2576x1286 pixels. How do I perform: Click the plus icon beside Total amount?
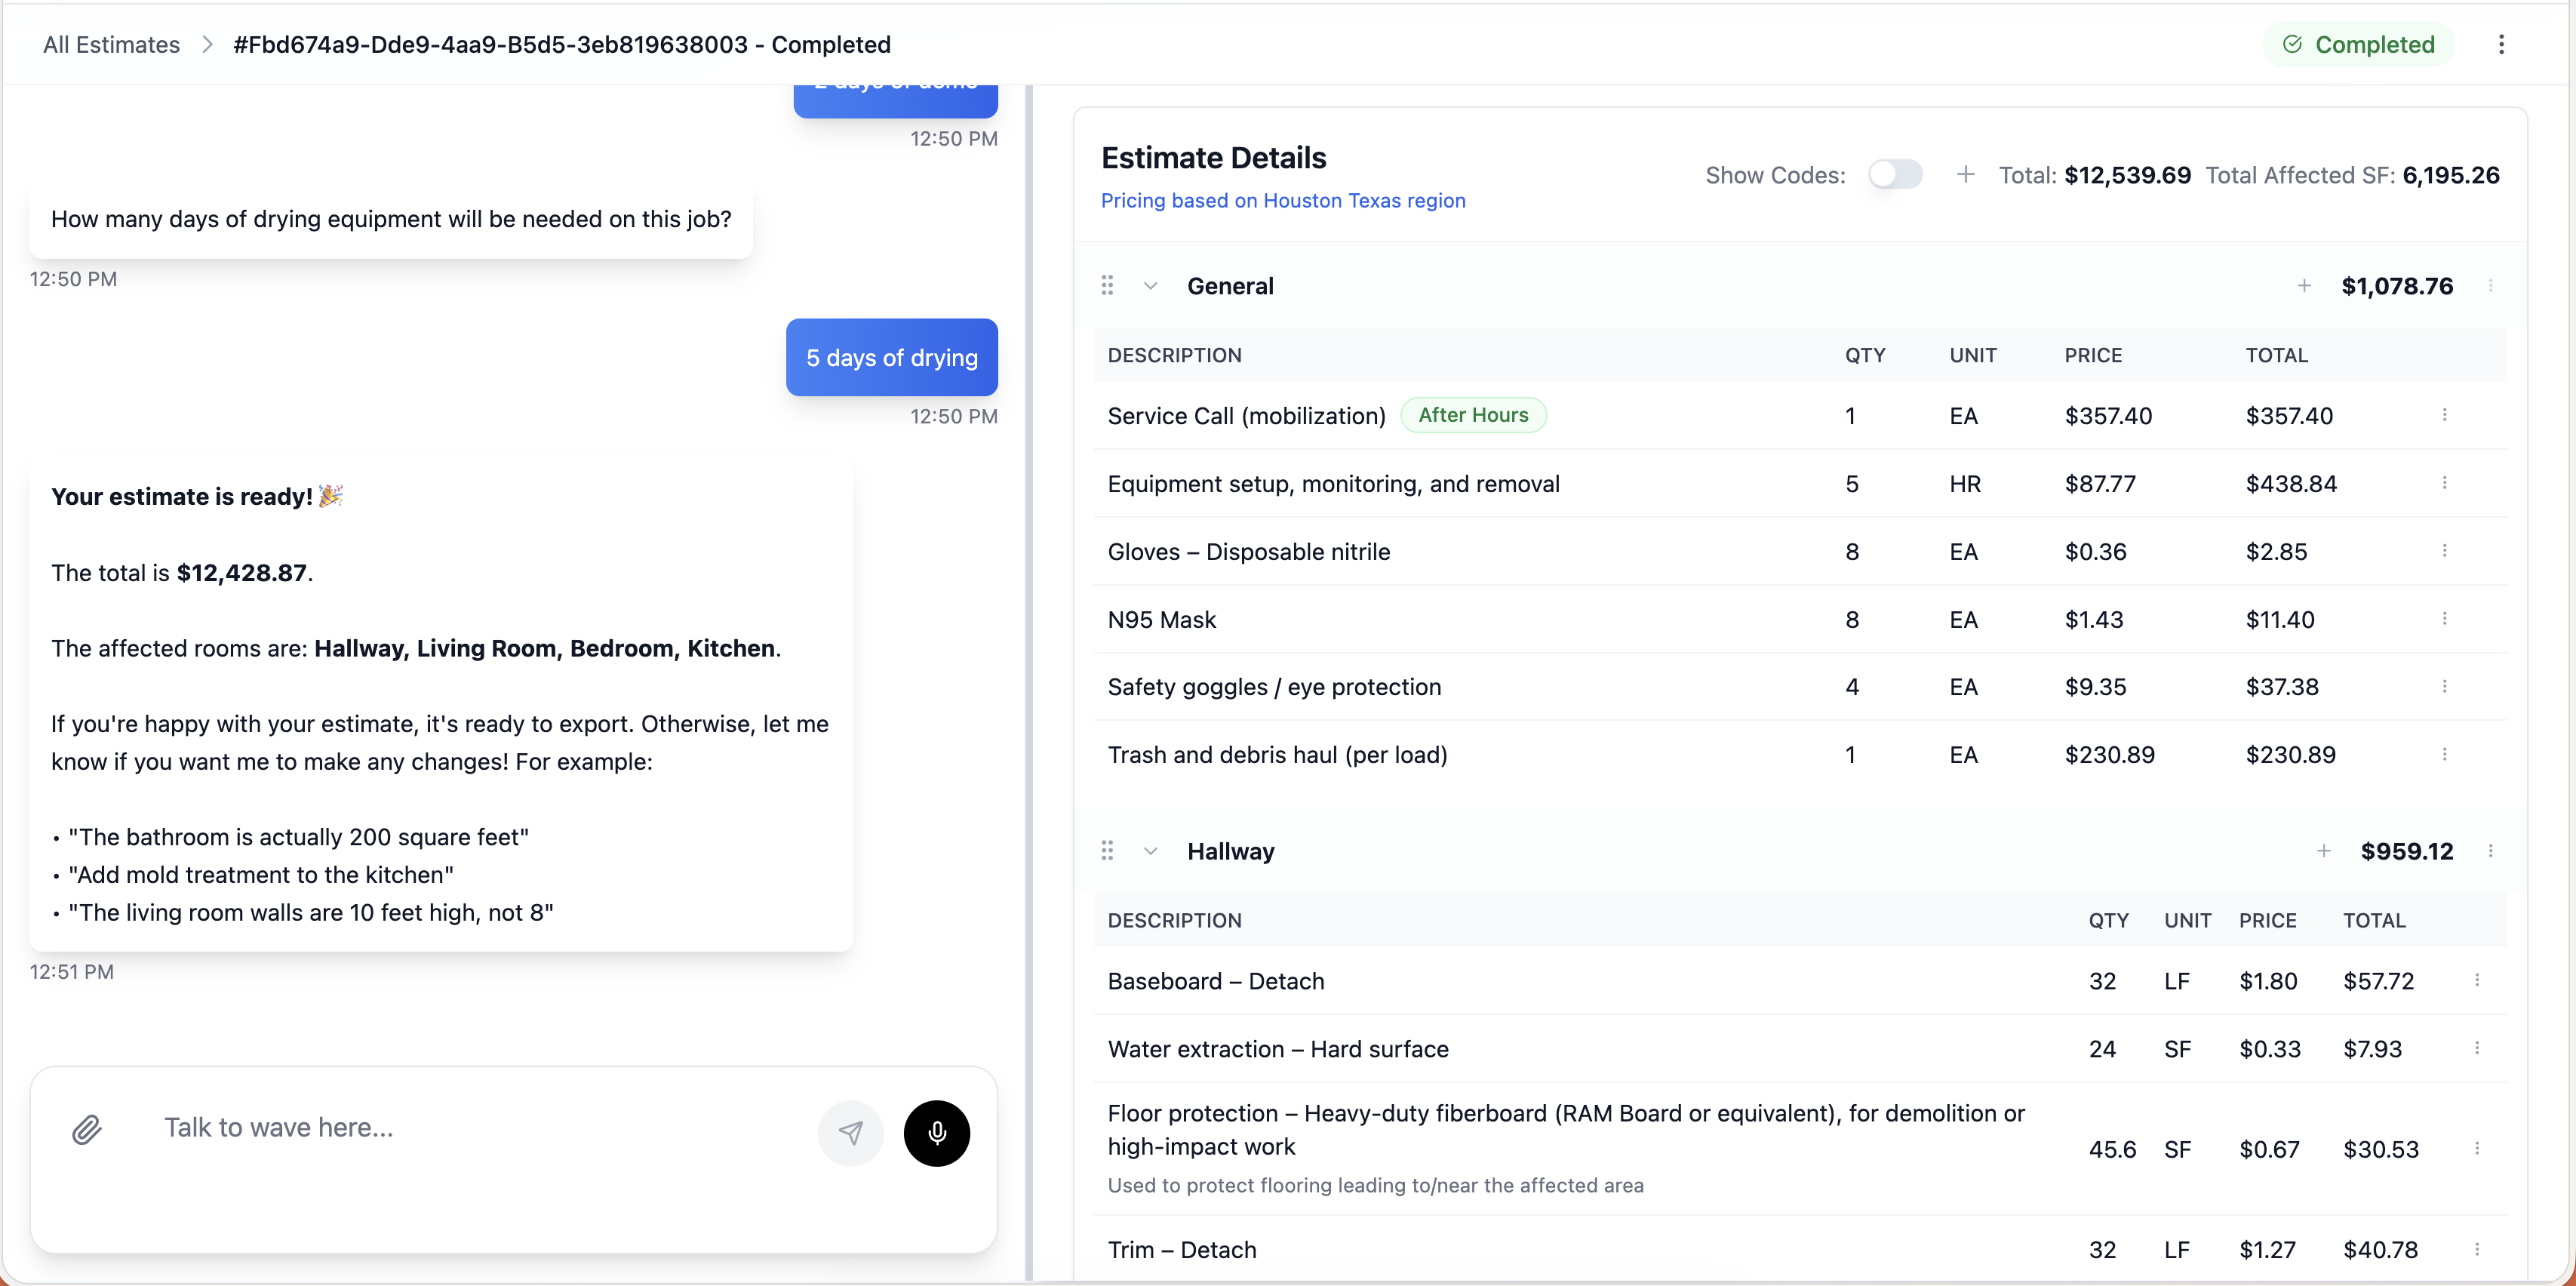tap(1965, 175)
